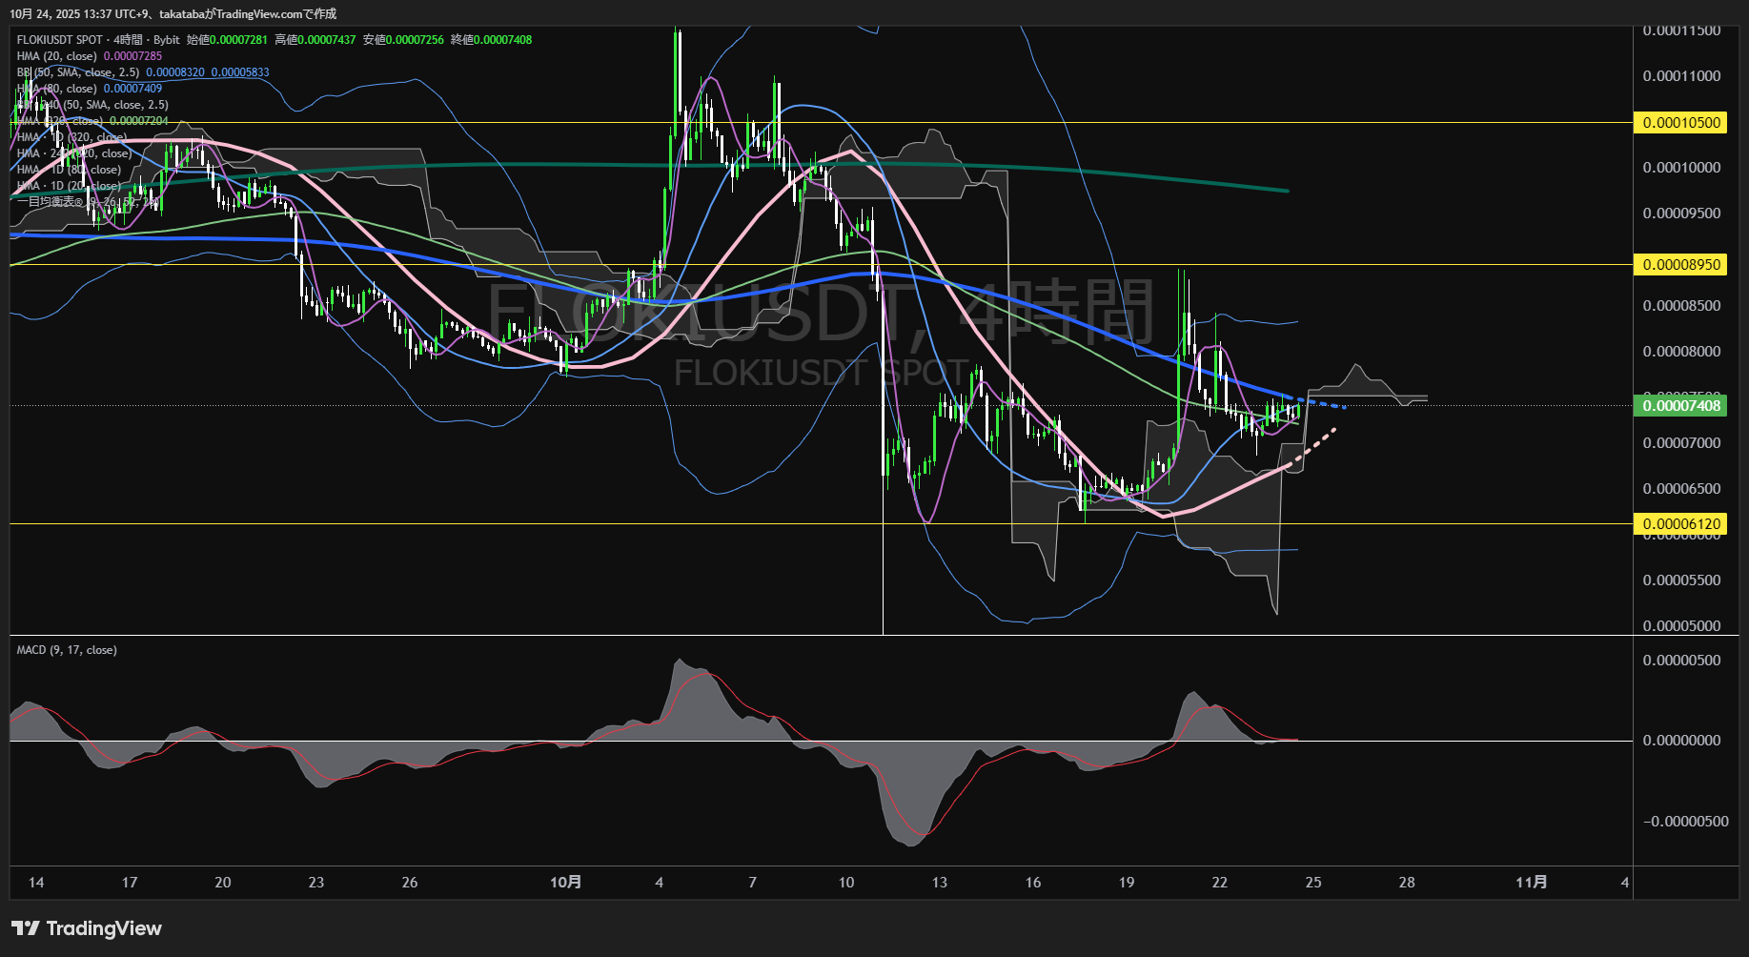
Task: Click the green 0.00007408 current price label
Action: coord(1681,406)
